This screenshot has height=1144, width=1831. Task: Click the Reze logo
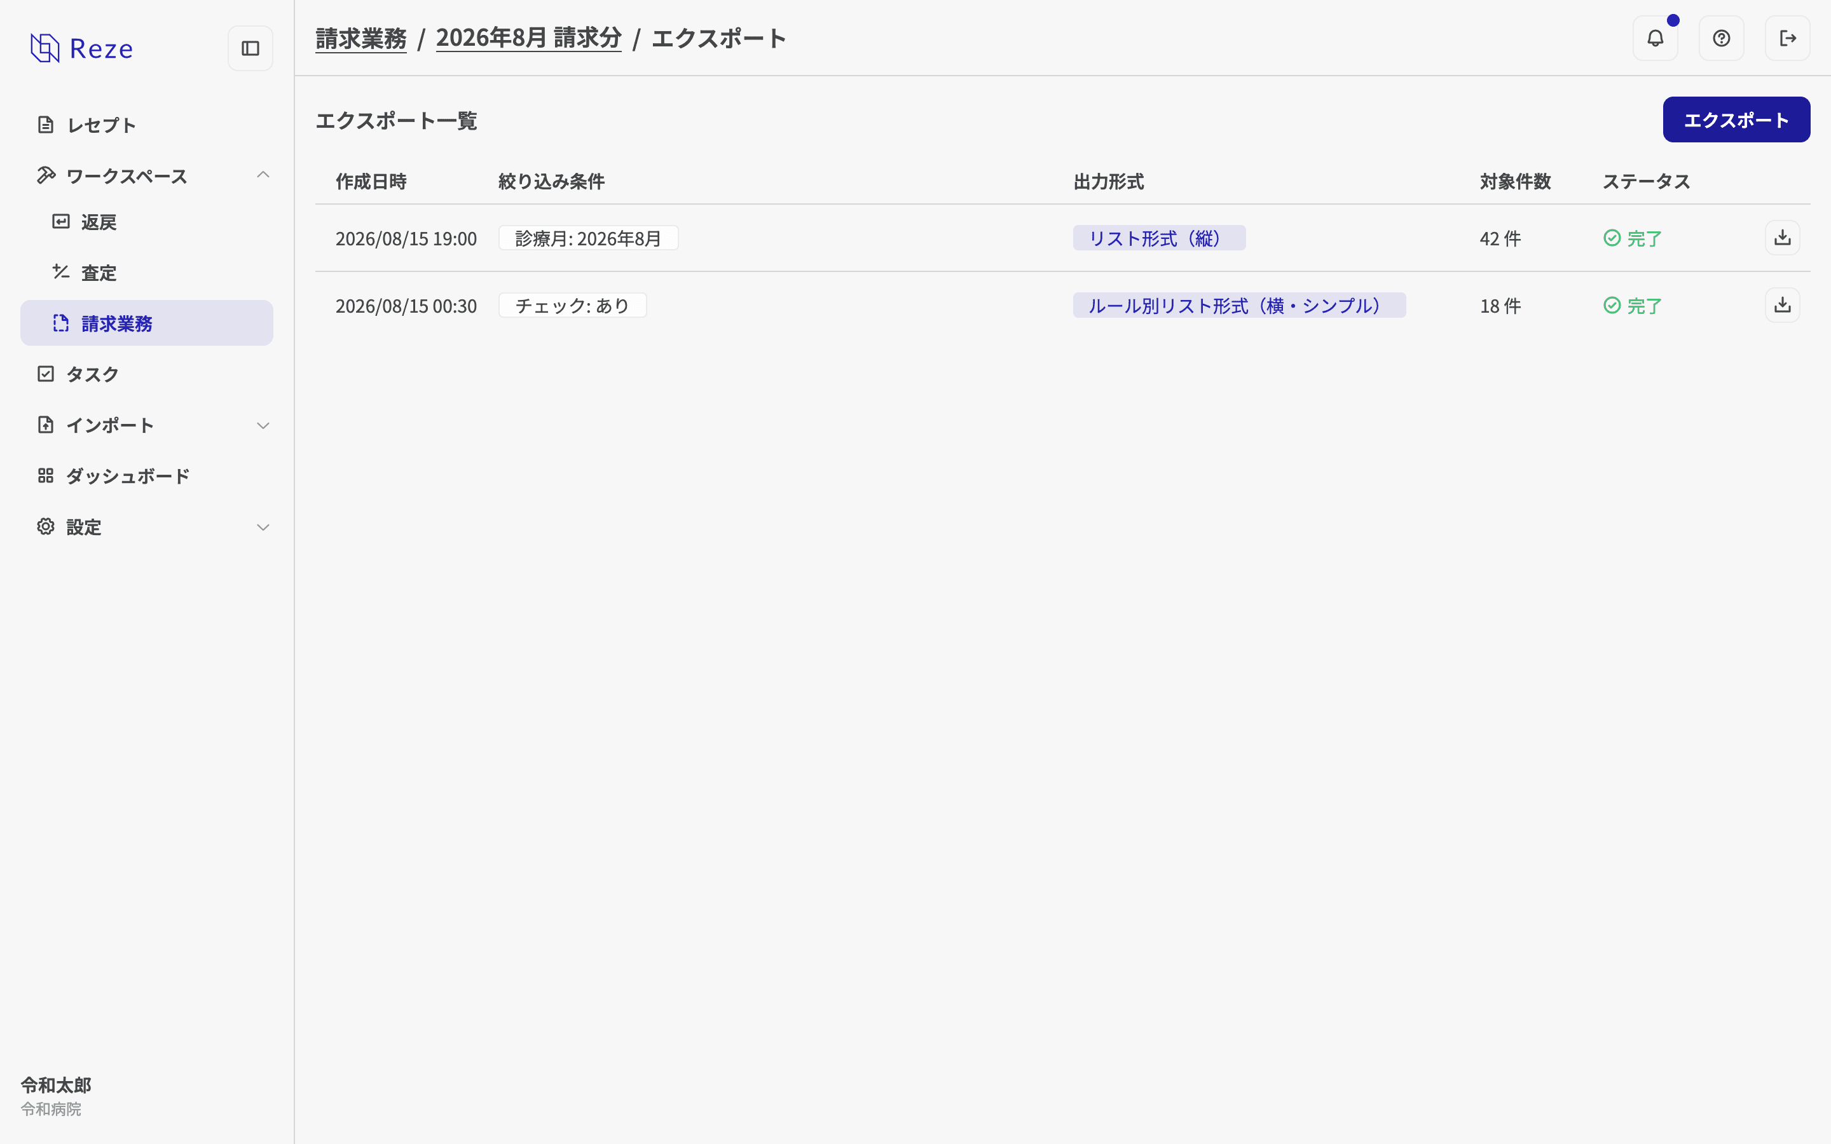[x=82, y=48]
